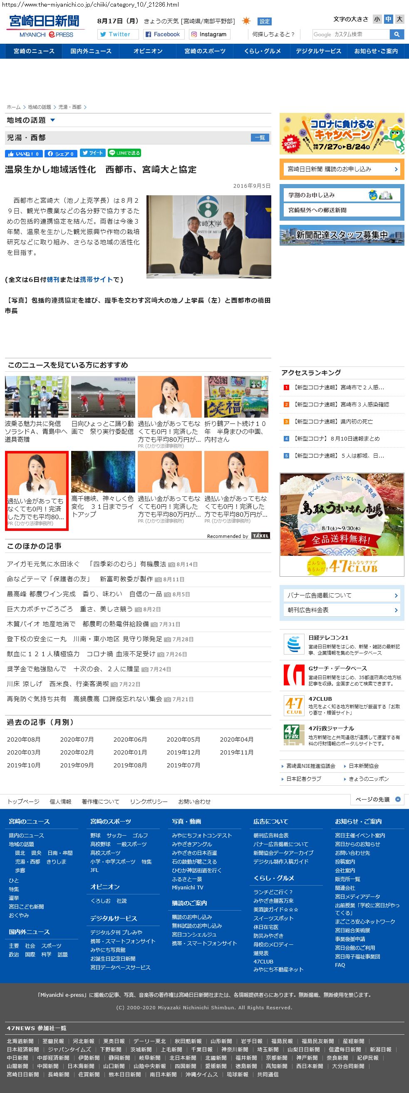Click the sunny weather icon
This screenshot has width=409, height=1093.
point(246,21)
